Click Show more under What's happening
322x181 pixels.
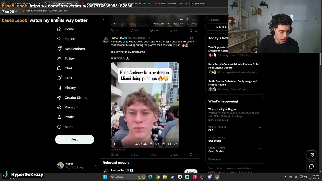click(x=215, y=159)
